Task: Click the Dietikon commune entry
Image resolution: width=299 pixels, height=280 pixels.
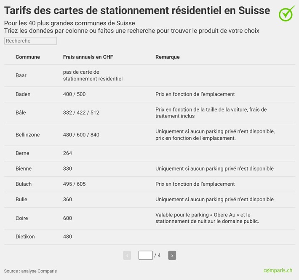Action: pos(25,237)
